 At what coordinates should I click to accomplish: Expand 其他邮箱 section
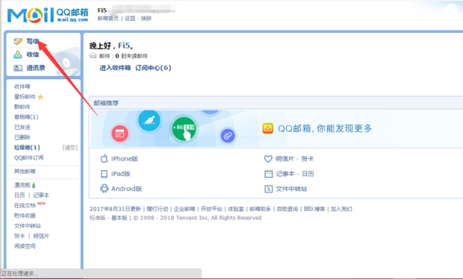coord(25,172)
